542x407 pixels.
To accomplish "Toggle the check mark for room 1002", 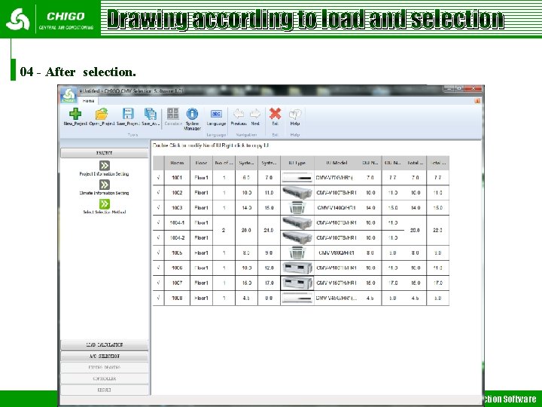I will (x=158, y=192).
